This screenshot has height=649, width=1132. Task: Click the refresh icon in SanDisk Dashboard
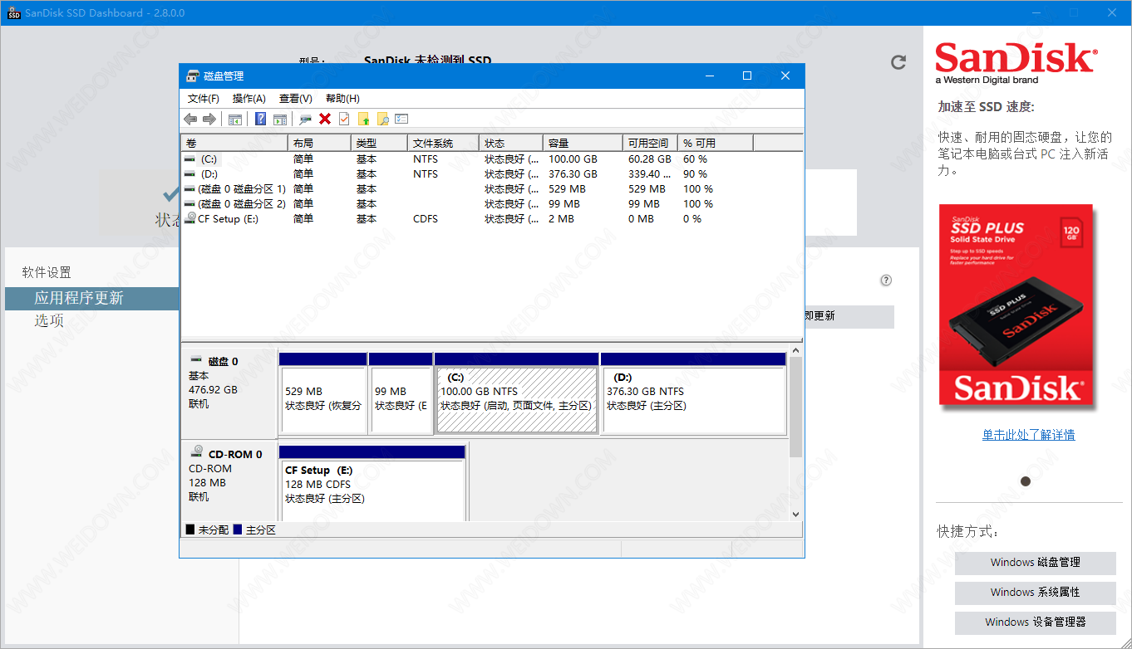pos(898,62)
